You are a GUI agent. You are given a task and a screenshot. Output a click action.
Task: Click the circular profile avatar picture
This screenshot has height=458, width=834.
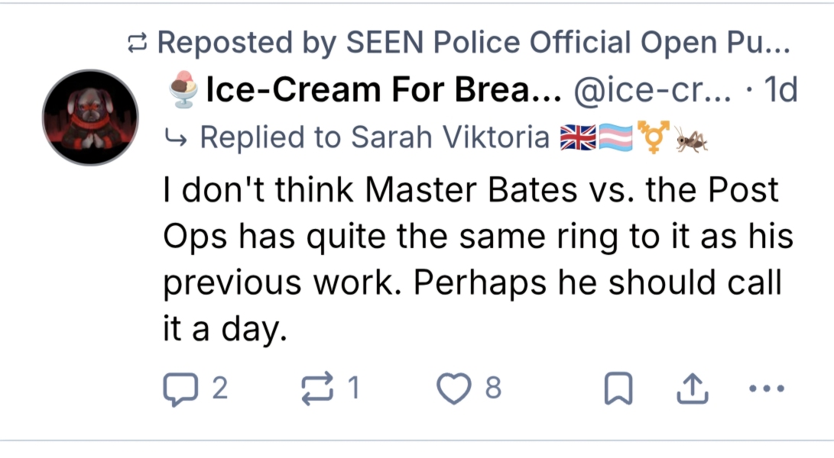tap(89, 118)
